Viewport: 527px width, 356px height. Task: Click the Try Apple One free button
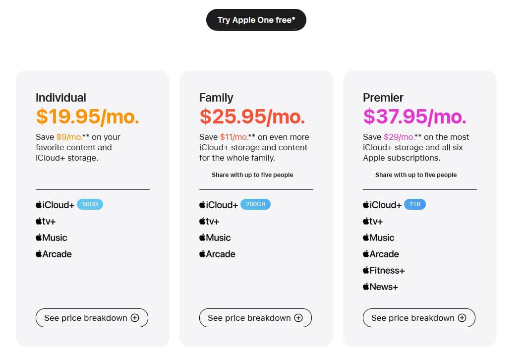256,20
